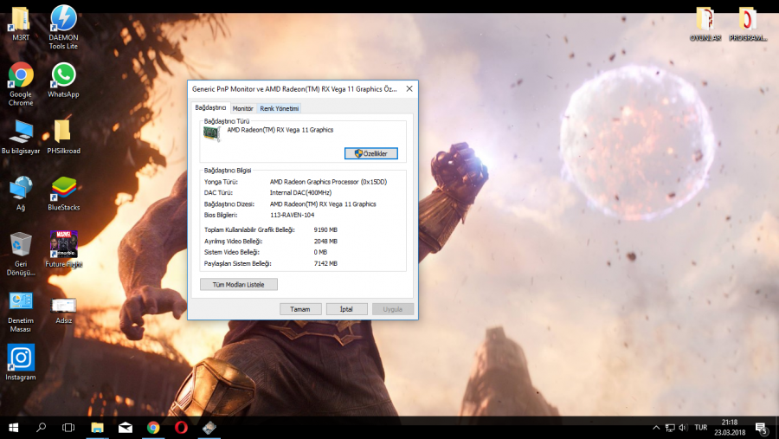Viewport: 779px width, 439px height.
Task: Cancel dialog with İptal button
Action: 346,309
